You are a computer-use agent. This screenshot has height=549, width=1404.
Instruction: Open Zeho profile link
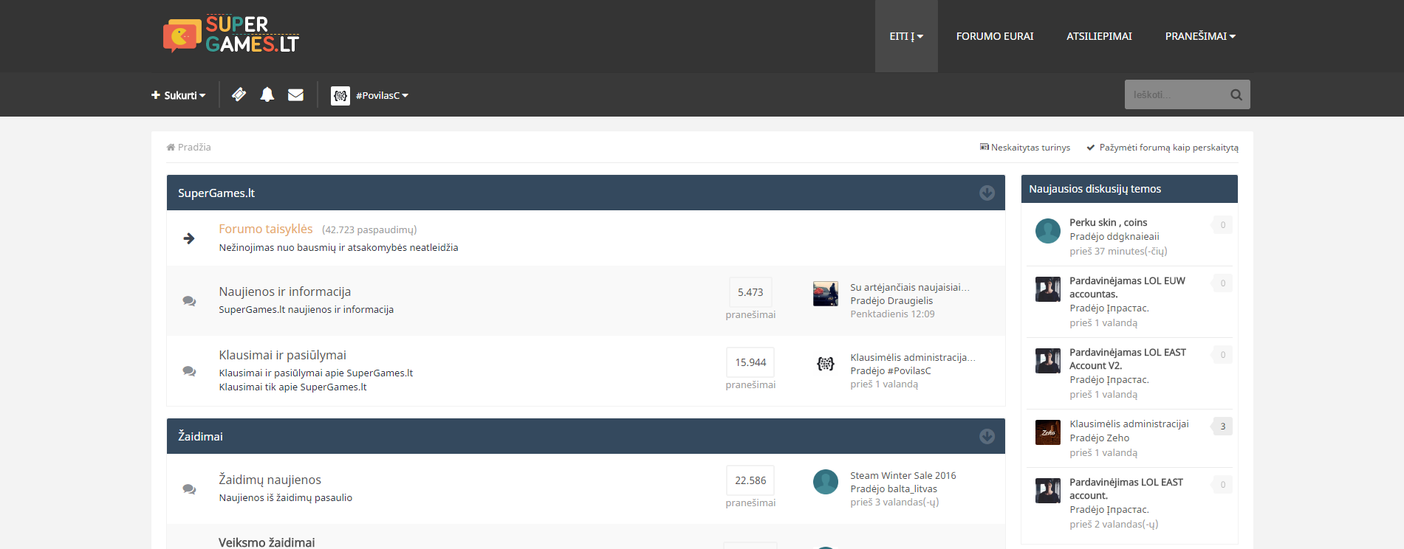coord(1118,438)
